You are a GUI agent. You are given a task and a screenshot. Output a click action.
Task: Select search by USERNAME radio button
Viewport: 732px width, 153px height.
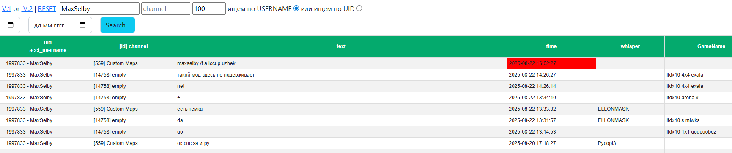point(296,8)
